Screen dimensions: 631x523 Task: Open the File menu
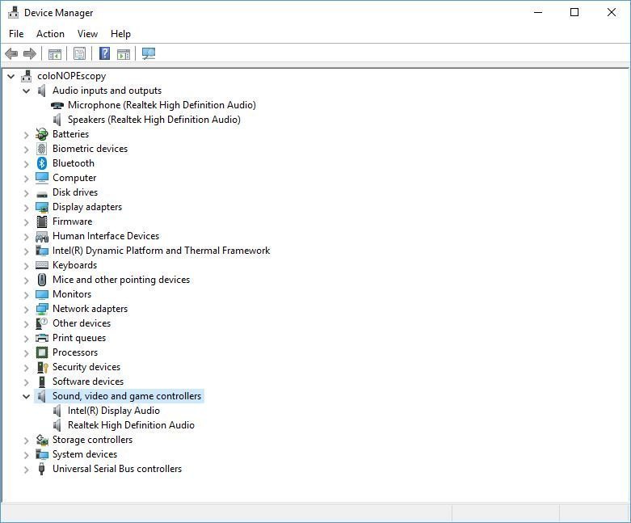click(x=16, y=34)
